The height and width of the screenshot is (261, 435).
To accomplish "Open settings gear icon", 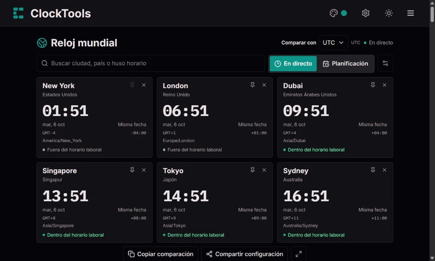I will 365,13.
